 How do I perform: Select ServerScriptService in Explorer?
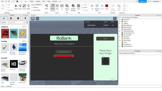point(129,33)
